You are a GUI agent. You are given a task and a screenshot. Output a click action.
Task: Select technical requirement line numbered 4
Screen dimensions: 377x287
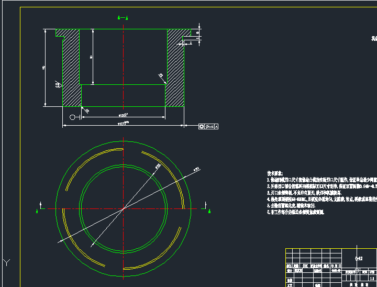click(x=322, y=199)
